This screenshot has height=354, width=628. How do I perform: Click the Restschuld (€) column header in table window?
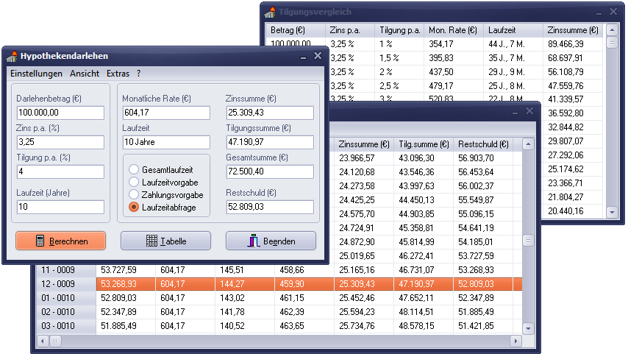coord(483,144)
